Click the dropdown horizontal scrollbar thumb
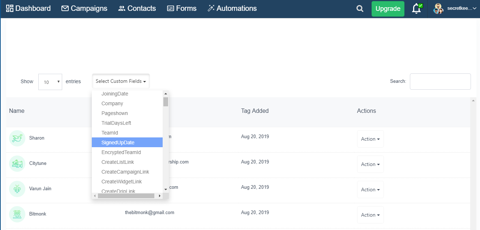480x230 pixels. (126, 196)
